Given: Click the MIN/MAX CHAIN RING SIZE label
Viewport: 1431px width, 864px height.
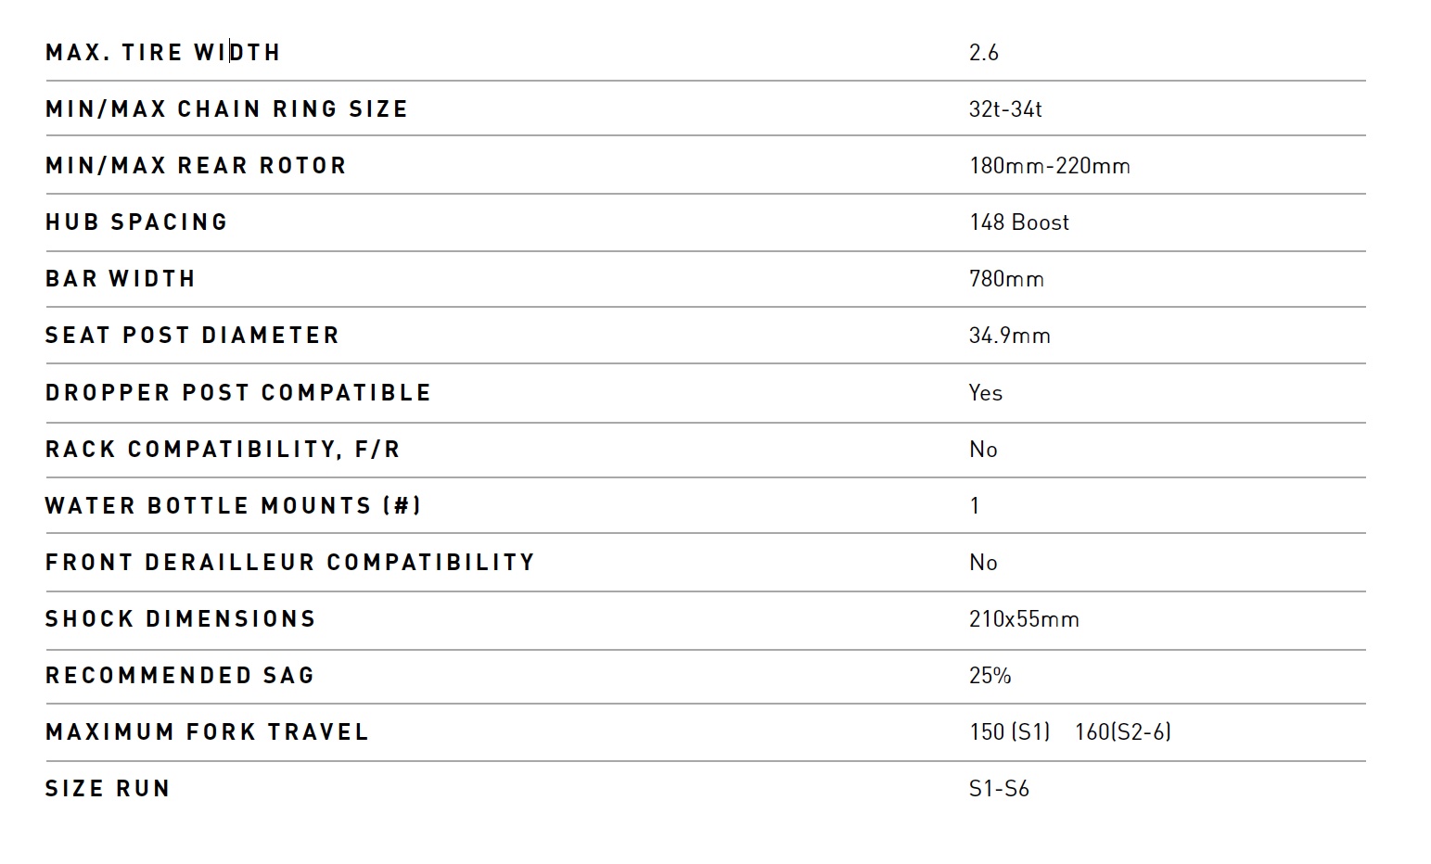Looking at the screenshot, I should coord(226,109).
